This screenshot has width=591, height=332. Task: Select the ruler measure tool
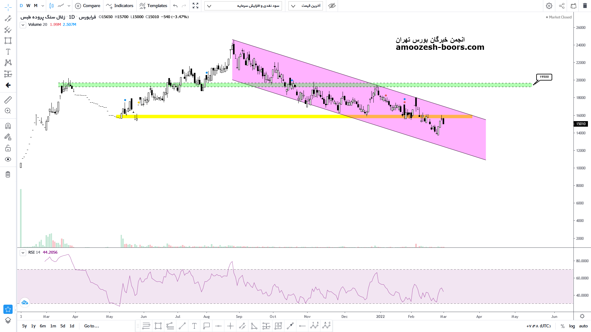coord(8,100)
